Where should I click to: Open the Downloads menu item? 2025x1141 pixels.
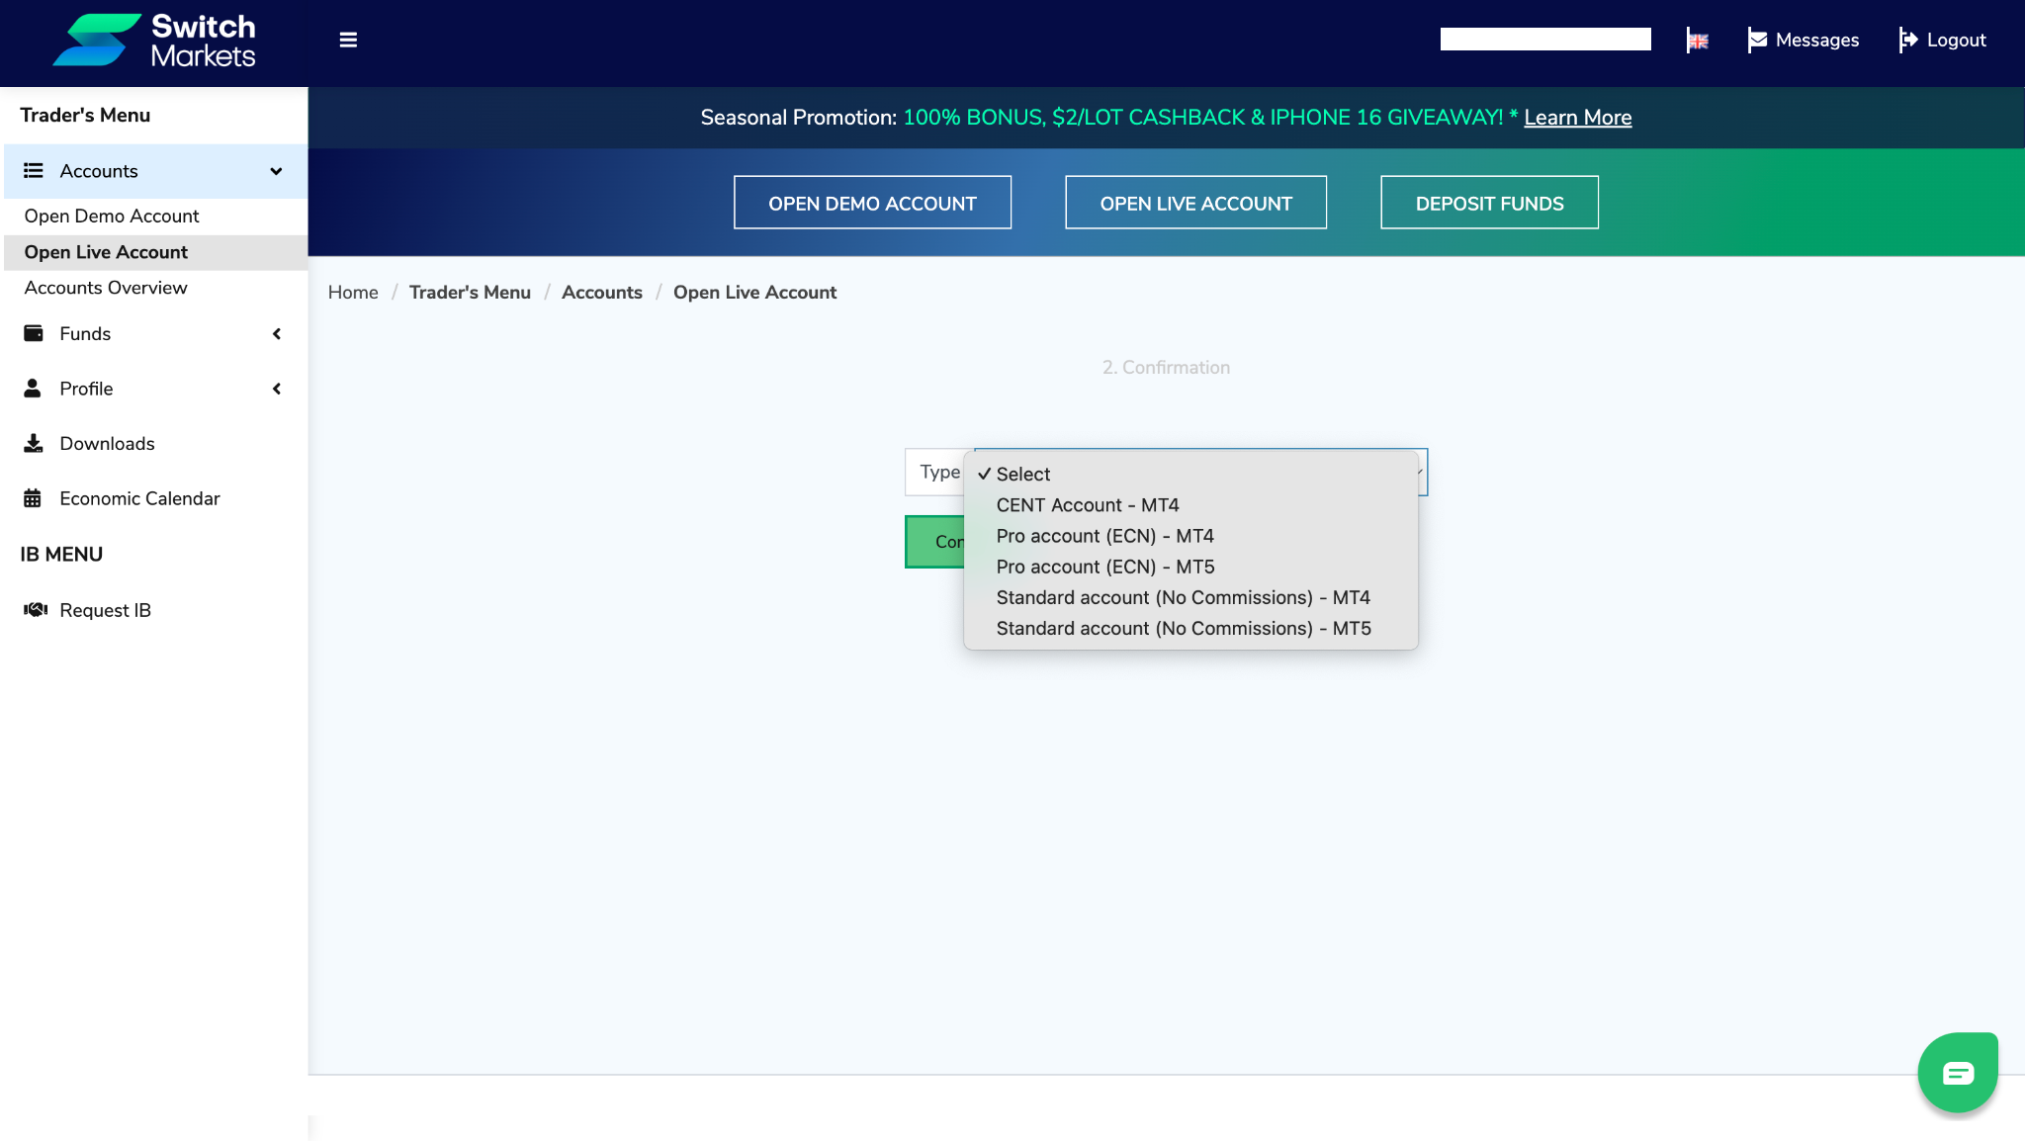(x=107, y=444)
